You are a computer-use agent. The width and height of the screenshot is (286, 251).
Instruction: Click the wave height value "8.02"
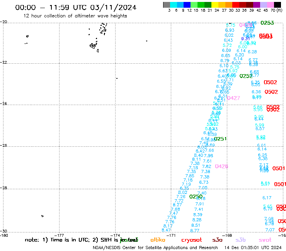(182, 192)
